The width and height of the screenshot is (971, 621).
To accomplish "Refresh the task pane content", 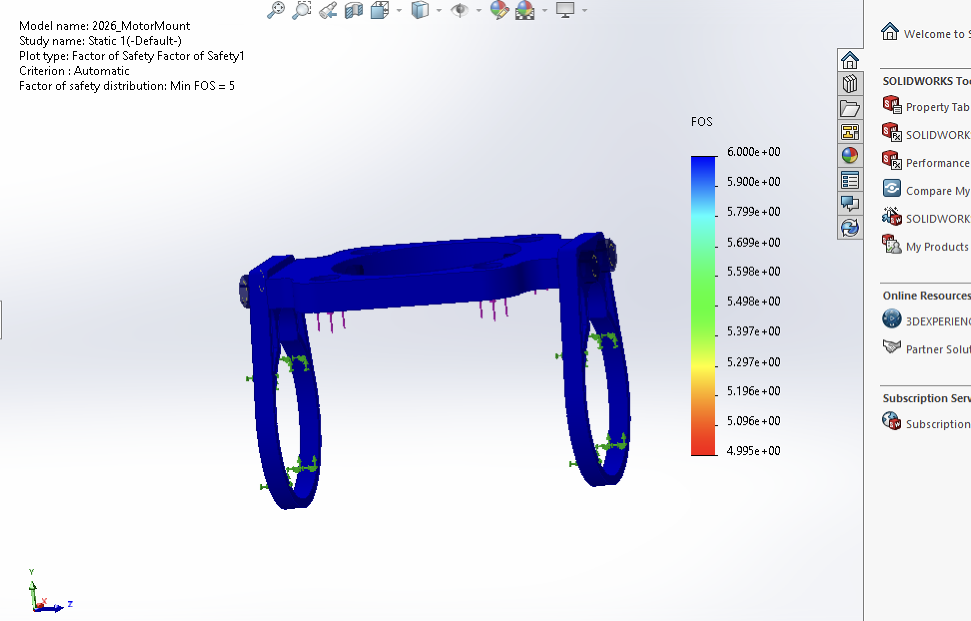I will tap(851, 228).
